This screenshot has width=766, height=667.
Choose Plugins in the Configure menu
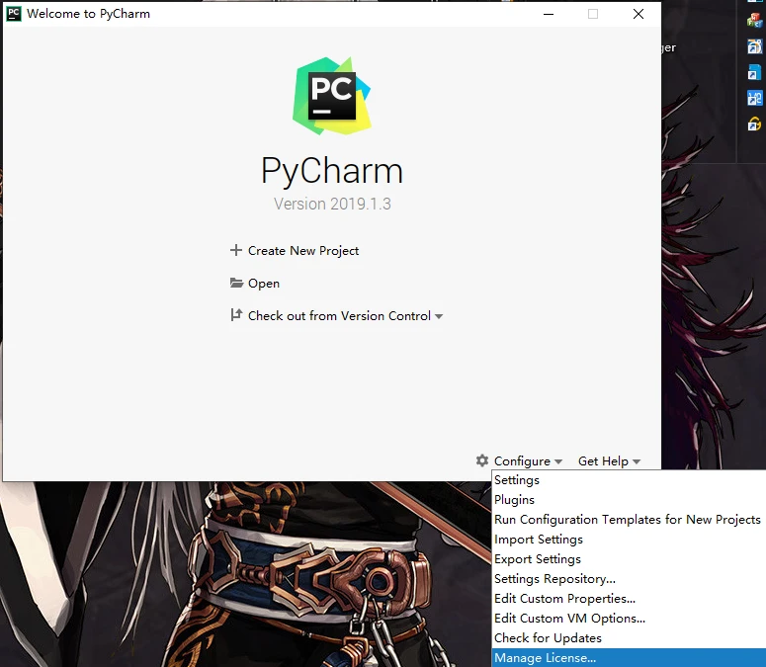[x=514, y=500]
